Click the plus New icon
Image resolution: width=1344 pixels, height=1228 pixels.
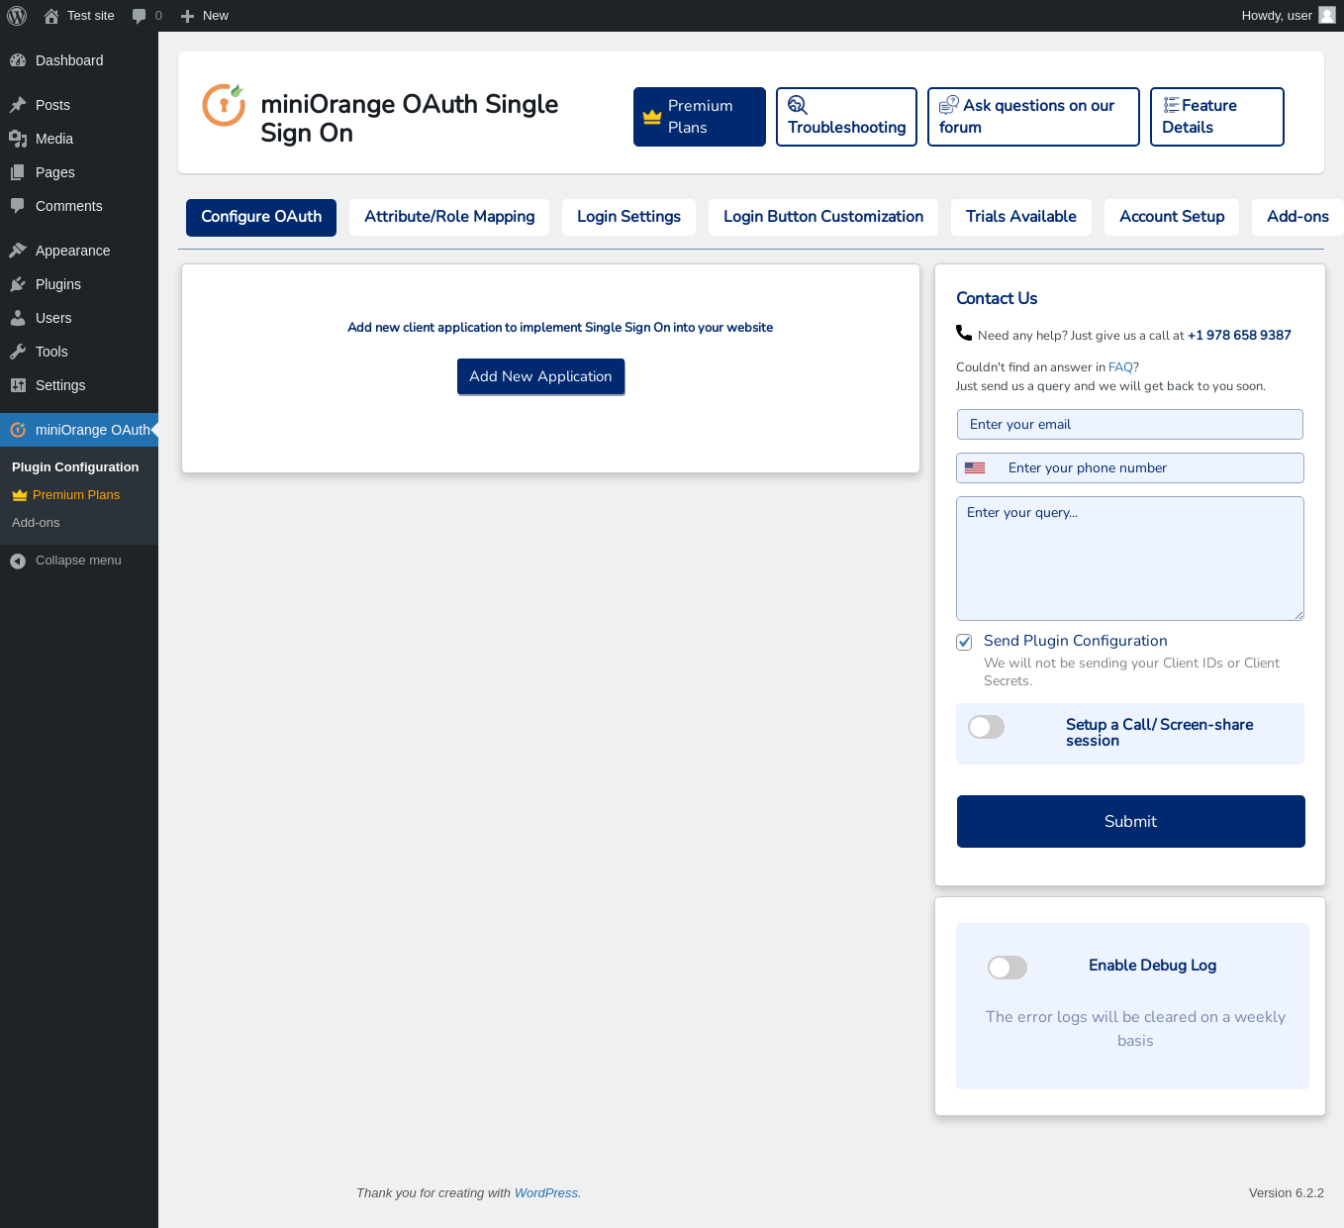[x=187, y=16]
